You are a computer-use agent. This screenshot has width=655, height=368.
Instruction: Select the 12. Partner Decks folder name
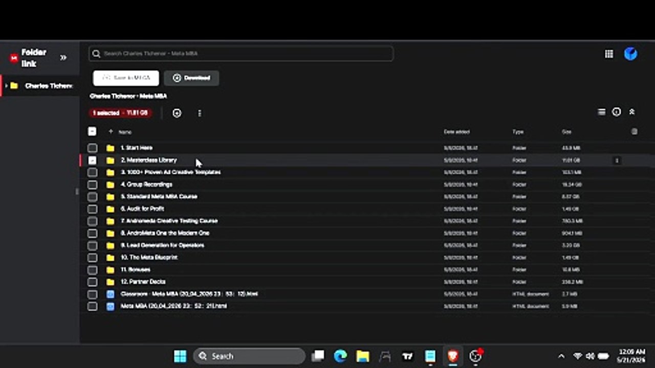(143, 282)
